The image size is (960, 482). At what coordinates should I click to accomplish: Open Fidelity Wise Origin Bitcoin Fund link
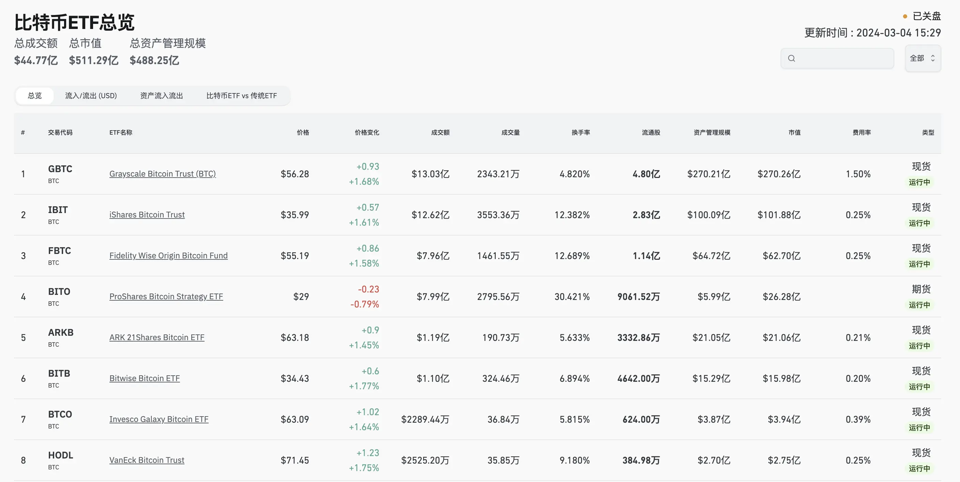pos(168,256)
